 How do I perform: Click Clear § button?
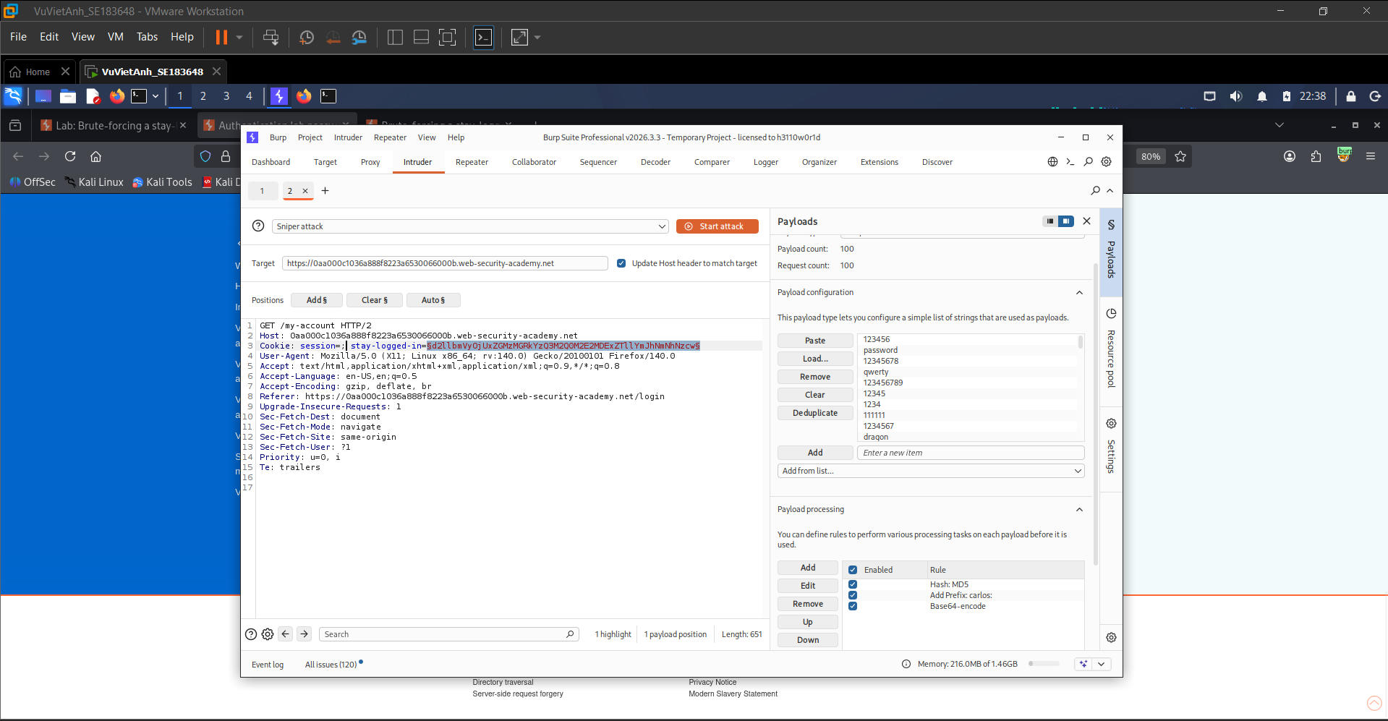[375, 300]
